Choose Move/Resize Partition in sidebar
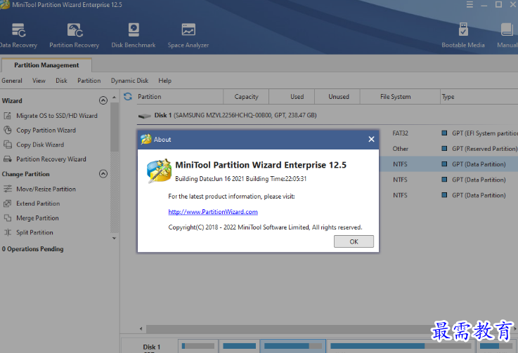Screen dimensions: 518x353 tap(46, 189)
